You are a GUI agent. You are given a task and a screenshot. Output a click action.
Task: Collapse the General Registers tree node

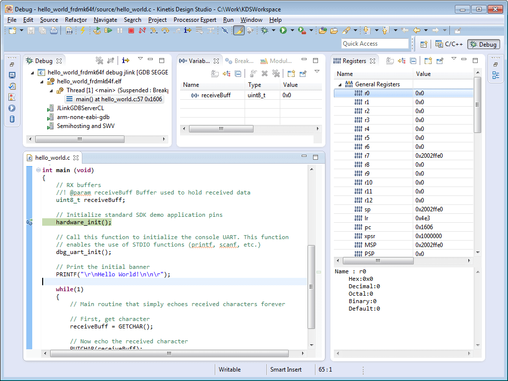pos(340,84)
